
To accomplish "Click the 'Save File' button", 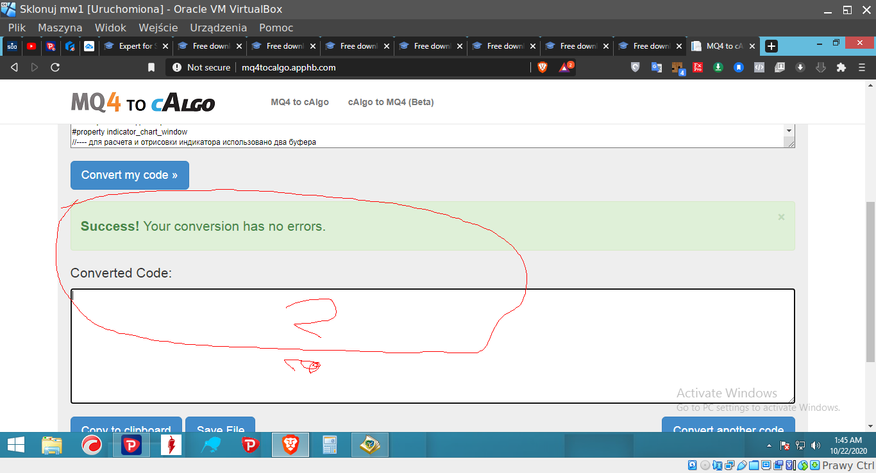I will 220,426.
